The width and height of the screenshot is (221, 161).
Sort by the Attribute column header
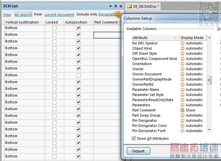(x=156, y=38)
